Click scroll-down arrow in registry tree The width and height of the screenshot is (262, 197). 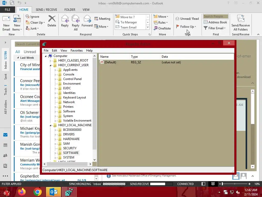(x=95, y=160)
